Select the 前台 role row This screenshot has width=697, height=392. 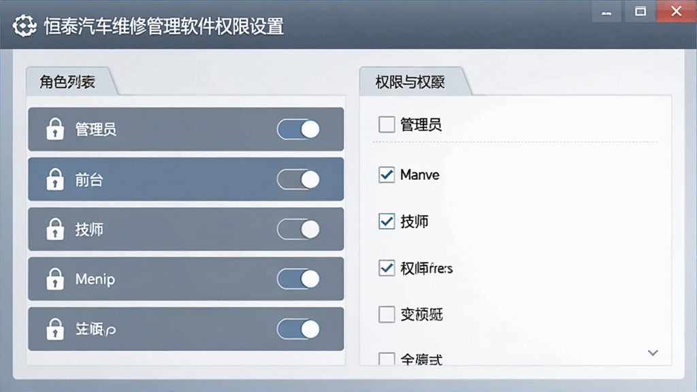point(186,180)
